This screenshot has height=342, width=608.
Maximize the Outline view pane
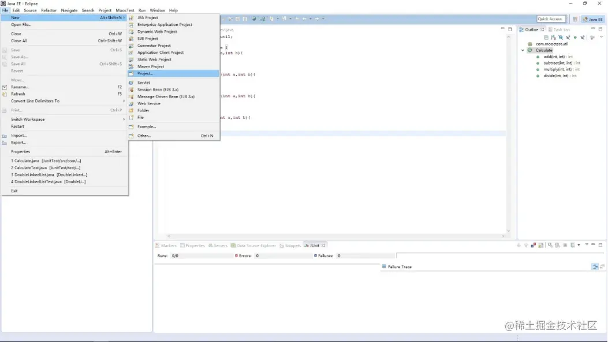tap(600, 29)
